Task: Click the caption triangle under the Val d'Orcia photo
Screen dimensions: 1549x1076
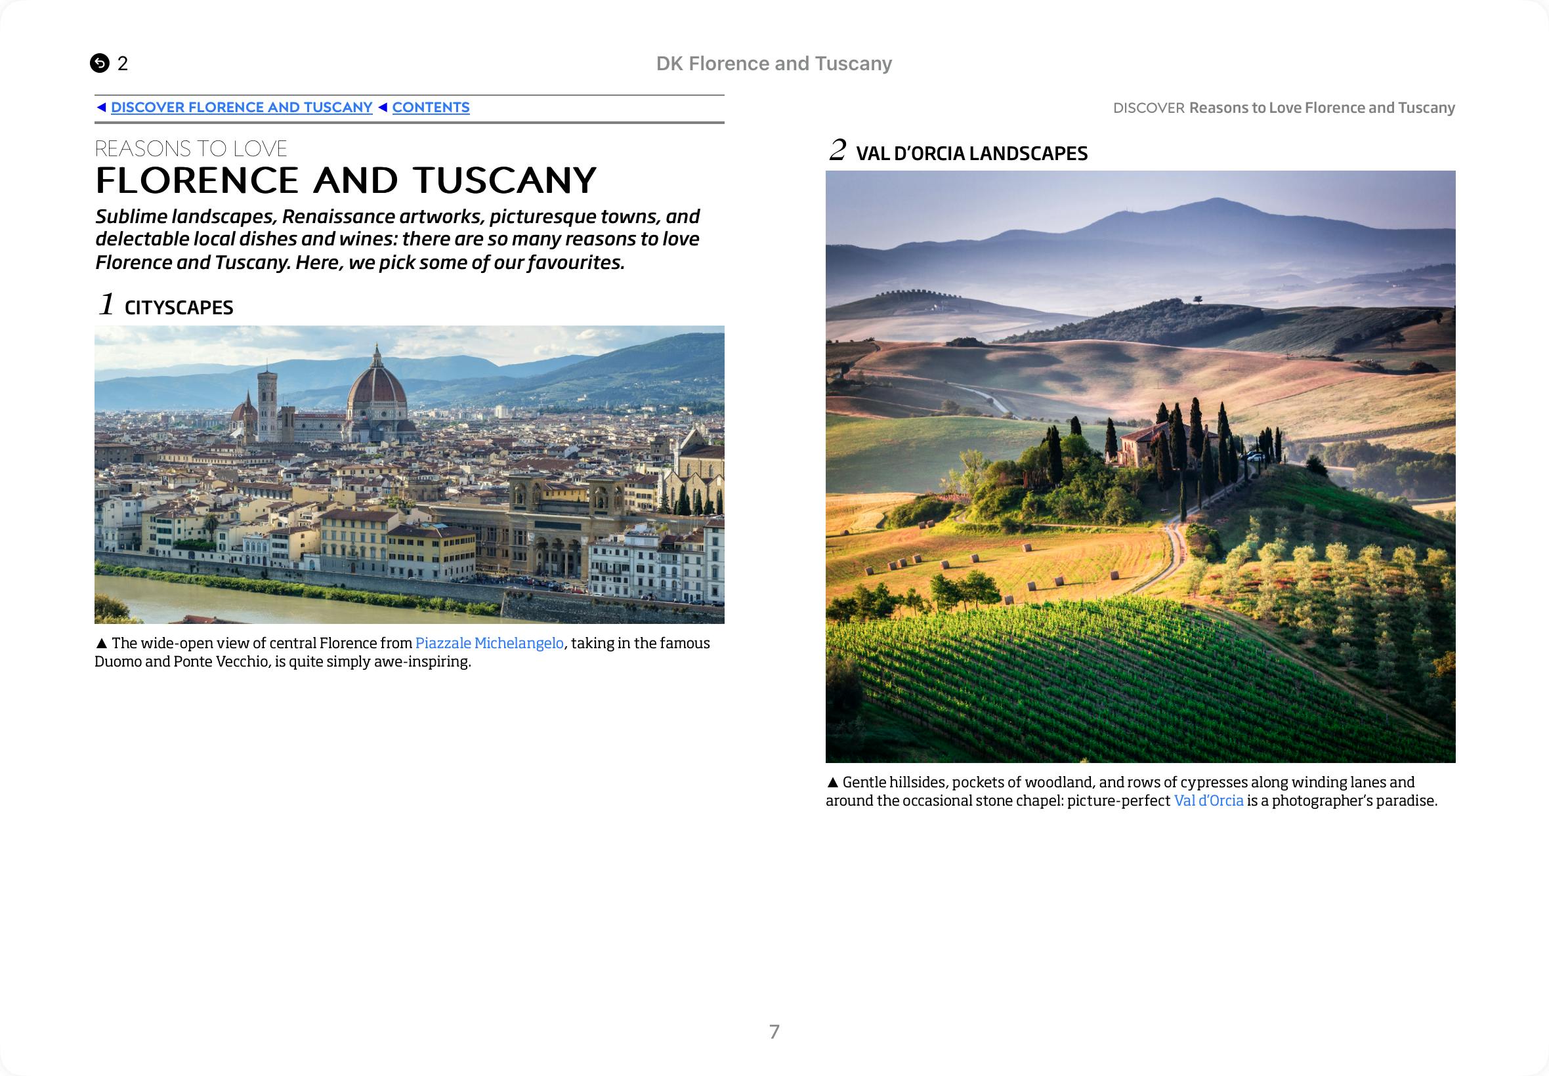Action: [x=832, y=782]
